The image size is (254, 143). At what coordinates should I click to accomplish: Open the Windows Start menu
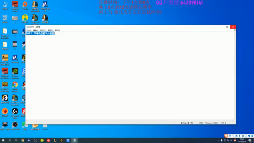coord(3,140)
